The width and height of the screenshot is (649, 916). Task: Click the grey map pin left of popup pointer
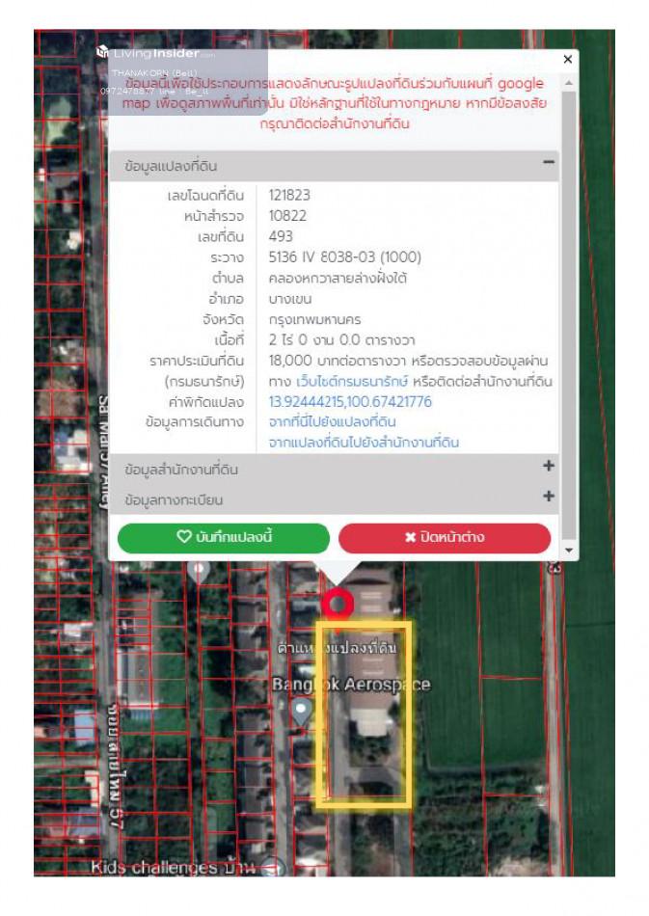pos(200,571)
